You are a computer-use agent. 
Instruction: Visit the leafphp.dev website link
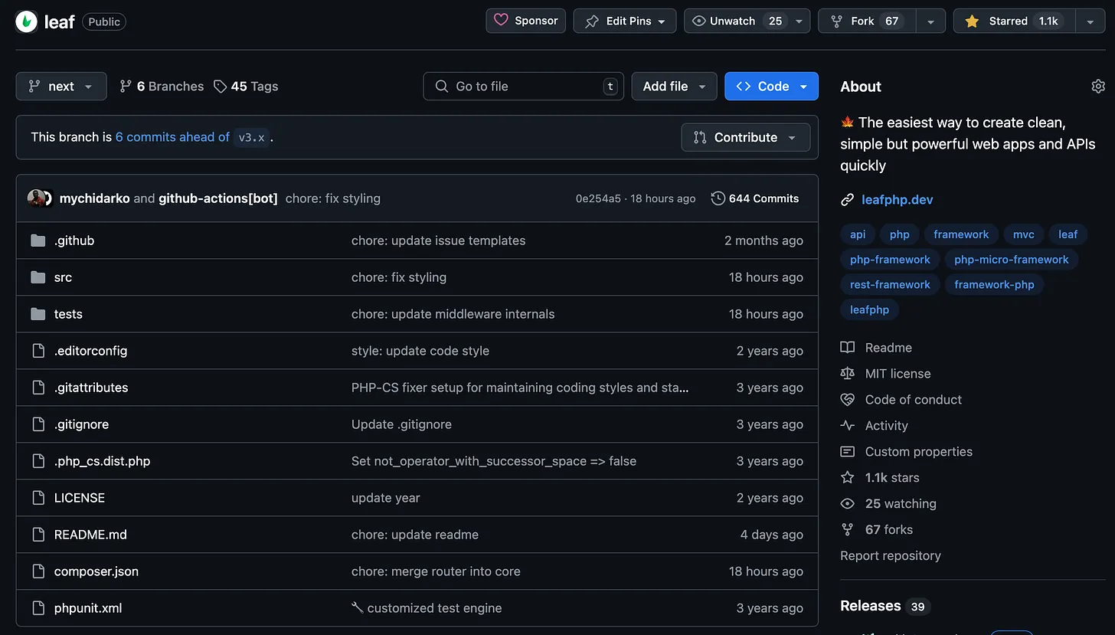coord(898,200)
